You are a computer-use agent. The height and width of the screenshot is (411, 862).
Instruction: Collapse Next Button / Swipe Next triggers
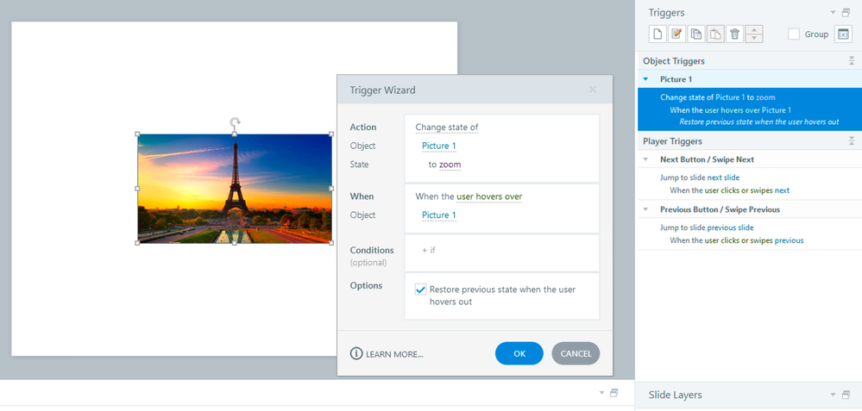point(646,160)
